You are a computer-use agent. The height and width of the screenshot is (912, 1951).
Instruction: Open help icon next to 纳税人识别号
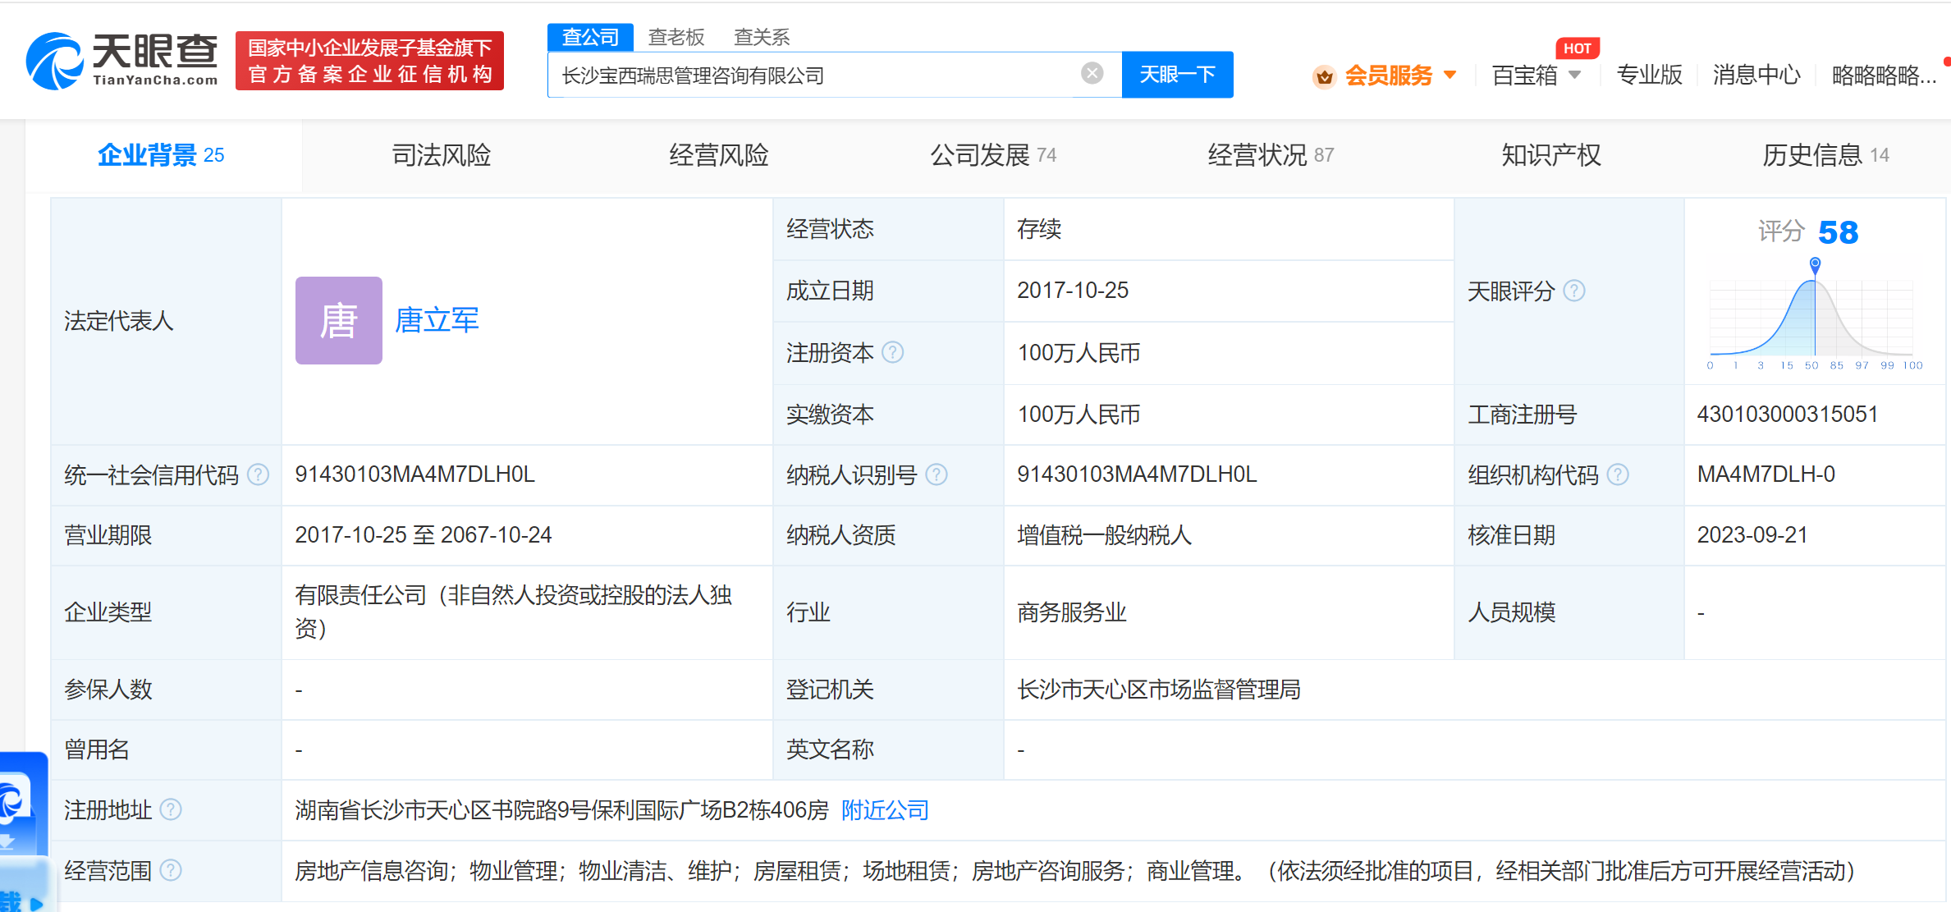tap(937, 474)
